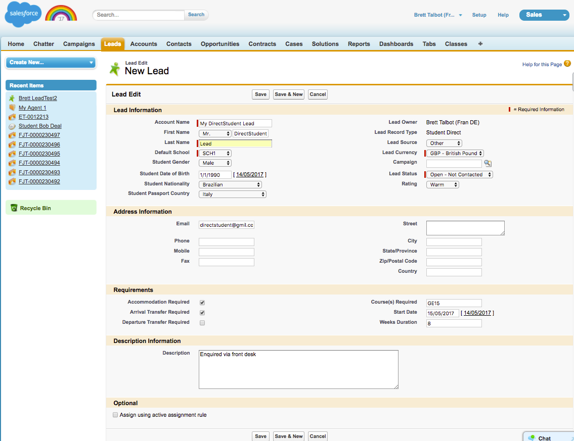Viewport: 574px width, 441px height.
Task: Open the Recycle Bin icon
Action: pos(14,208)
